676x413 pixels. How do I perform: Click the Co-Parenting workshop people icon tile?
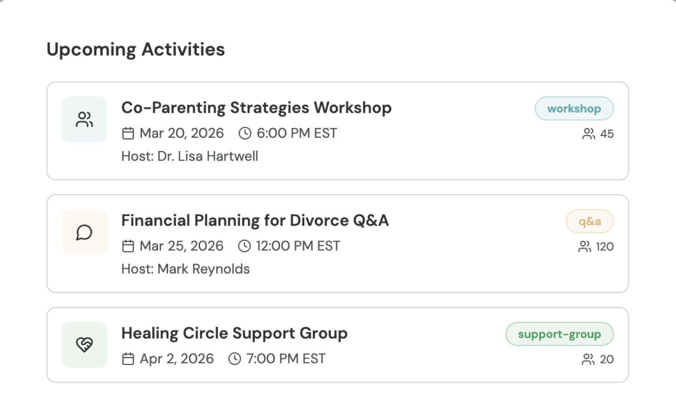(x=84, y=119)
